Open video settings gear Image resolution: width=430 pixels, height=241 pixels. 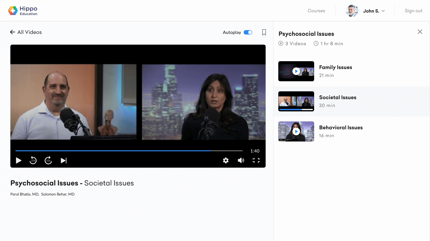pos(226,161)
